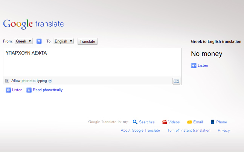Click the Videos clapperboard icon
This screenshot has height=152, width=244.
[x=165, y=122]
